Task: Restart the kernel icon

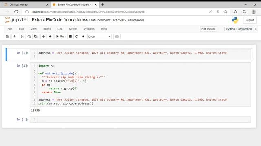Action: (77, 36)
